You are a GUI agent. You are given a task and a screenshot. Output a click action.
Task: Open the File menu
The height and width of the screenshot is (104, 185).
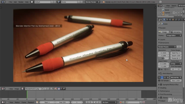[11, 2]
